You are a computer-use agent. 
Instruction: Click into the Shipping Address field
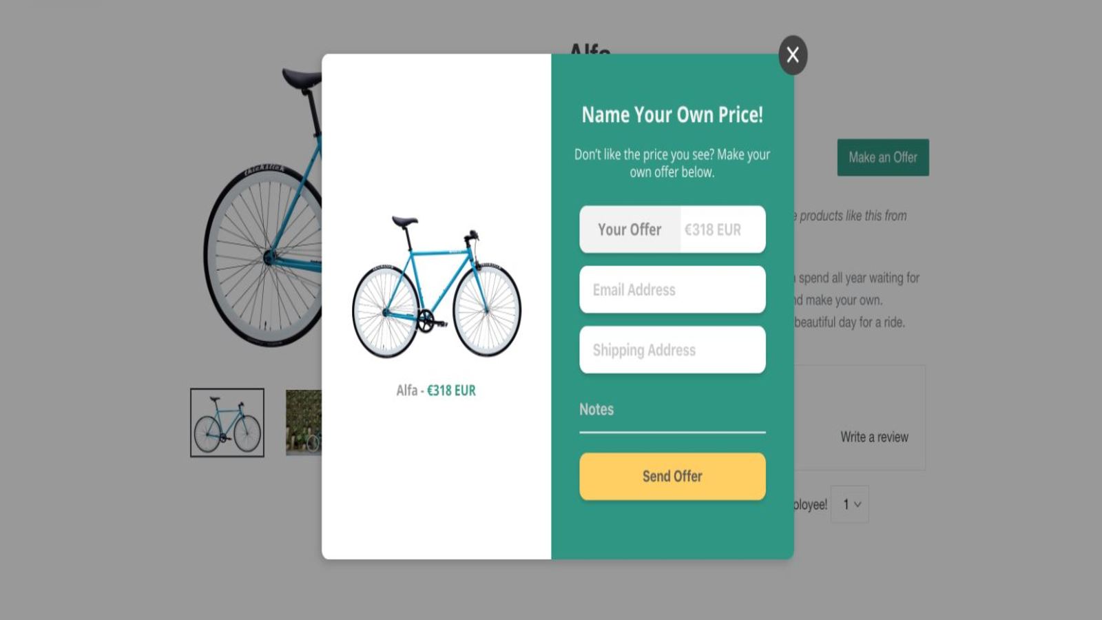672,350
